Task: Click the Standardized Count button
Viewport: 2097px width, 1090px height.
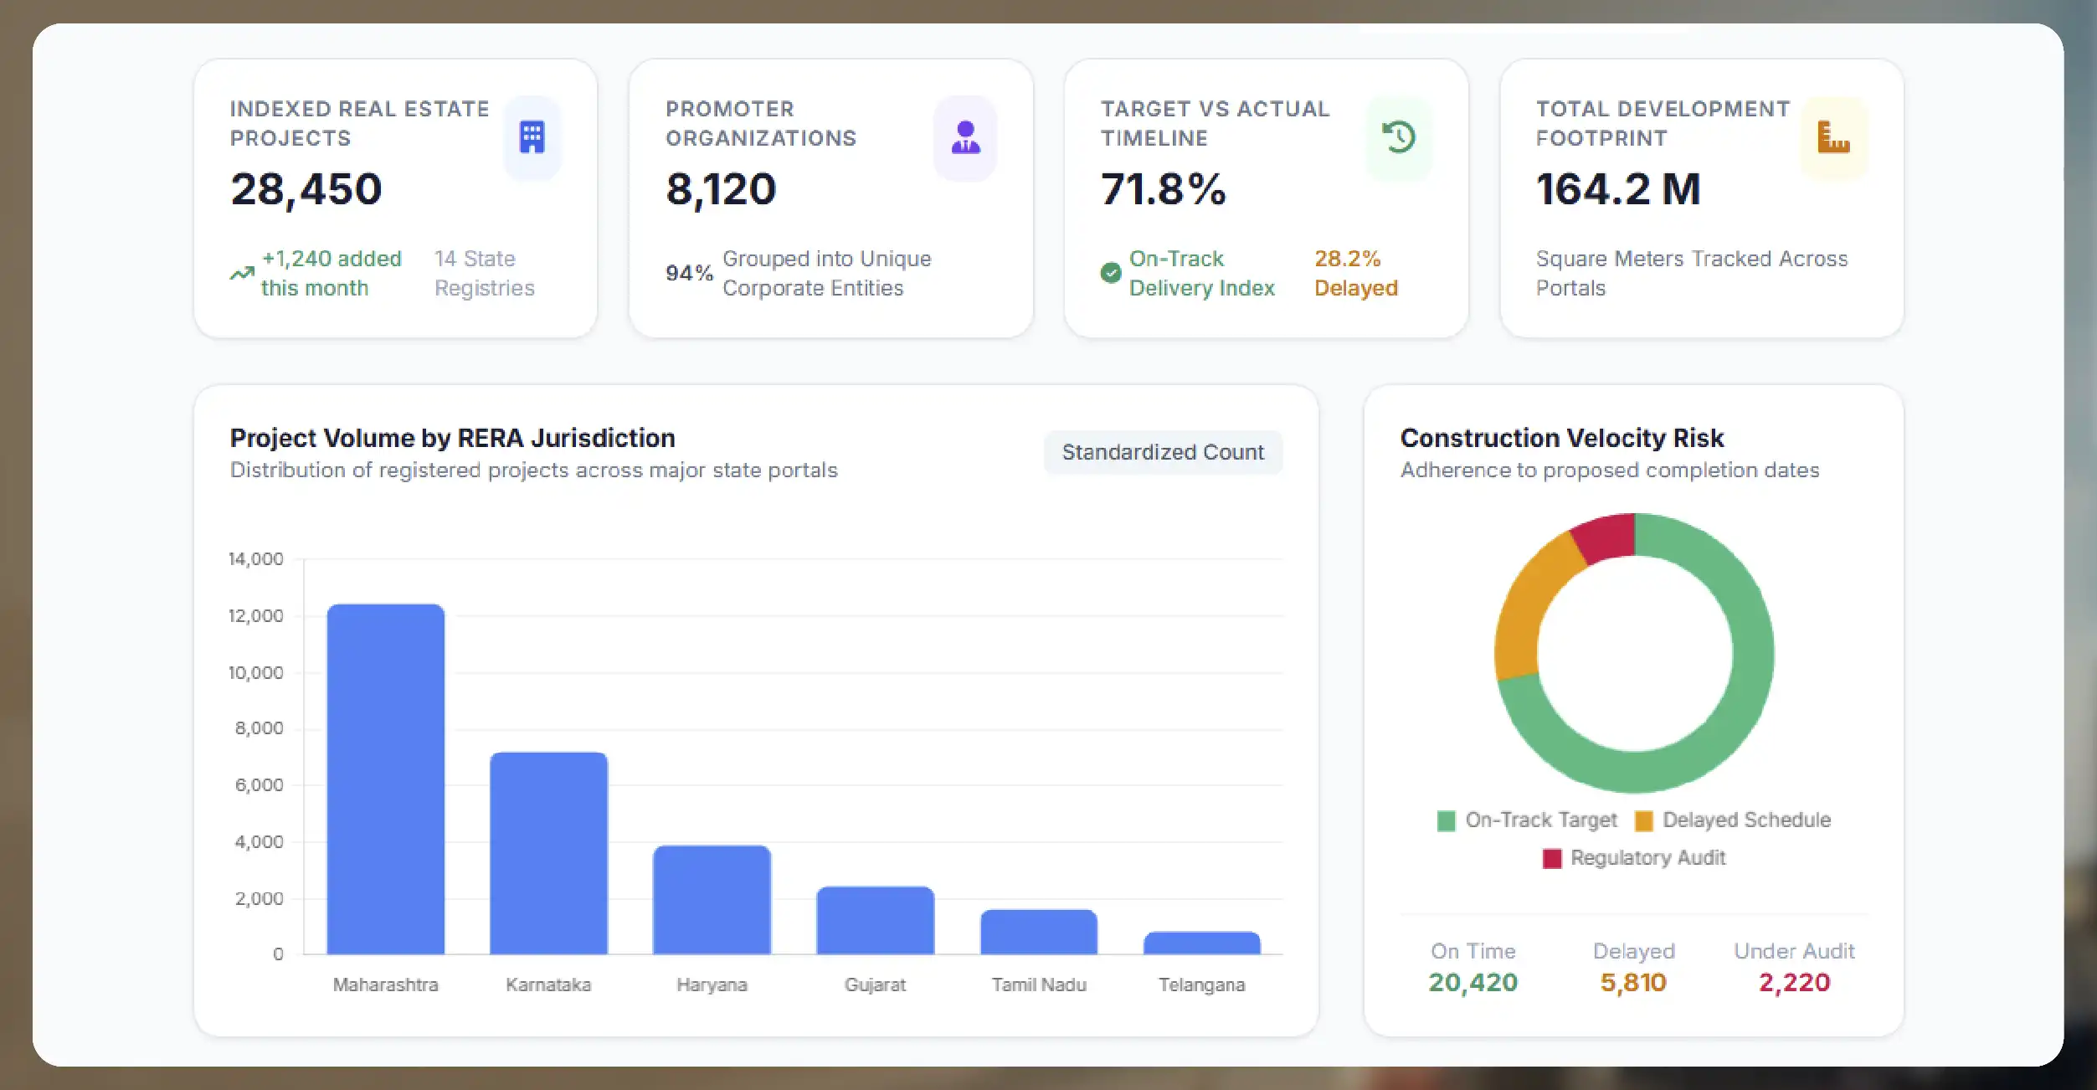Action: click(1163, 452)
